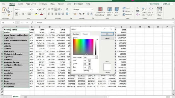Image resolution: width=175 pixels, height=98 pixels.
Task: Open the File menu
Action: click(4, 4)
